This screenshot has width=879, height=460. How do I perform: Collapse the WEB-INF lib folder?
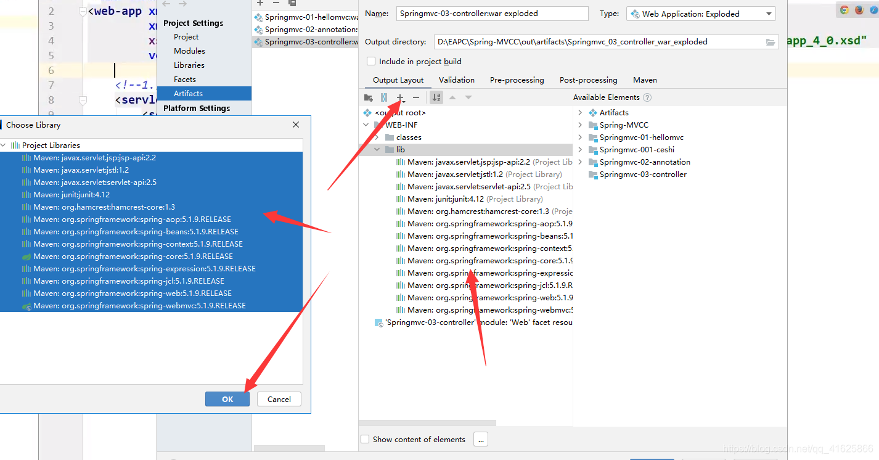pyautogui.click(x=377, y=149)
